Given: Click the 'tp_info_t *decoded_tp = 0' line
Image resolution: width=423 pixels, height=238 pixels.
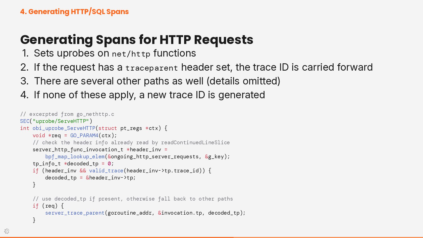Looking at the screenshot, I should point(73,164).
